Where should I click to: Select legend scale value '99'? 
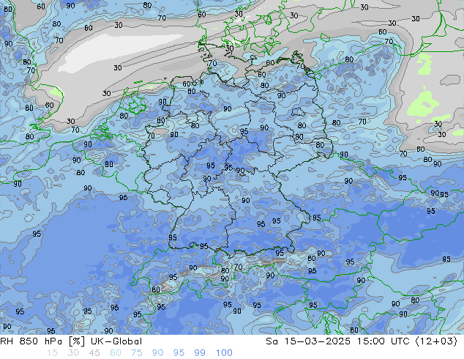(x=200, y=353)
